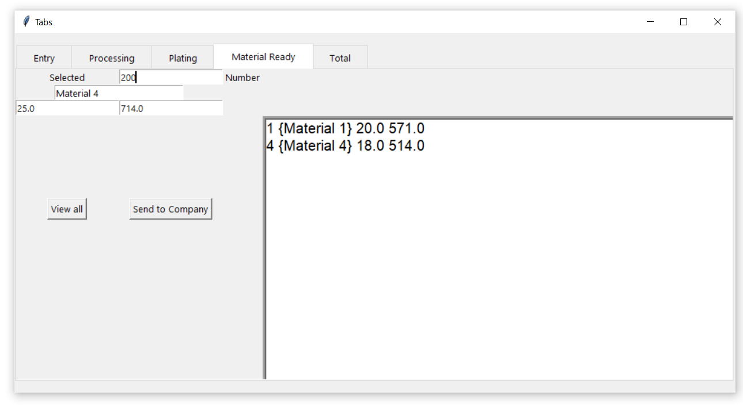Minimize the Tabs window
Viewport: 743px width, 407px height.
pos(650,21)
